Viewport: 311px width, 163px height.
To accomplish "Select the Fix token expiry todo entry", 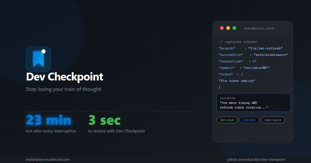I will click(x=237, y=81).
